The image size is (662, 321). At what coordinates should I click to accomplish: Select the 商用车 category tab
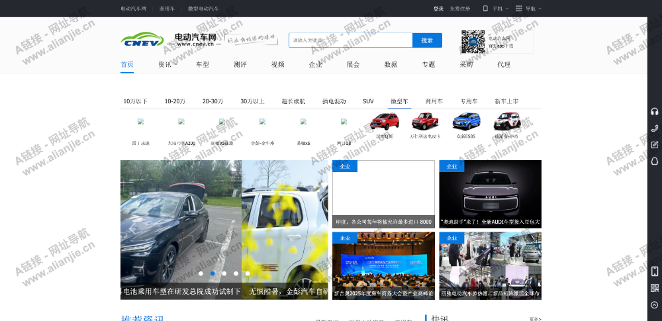coord(434,101)
